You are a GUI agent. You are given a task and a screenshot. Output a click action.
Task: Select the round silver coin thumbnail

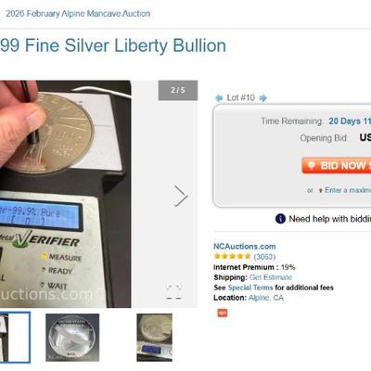pyautogui.click(x=72, y=338)
